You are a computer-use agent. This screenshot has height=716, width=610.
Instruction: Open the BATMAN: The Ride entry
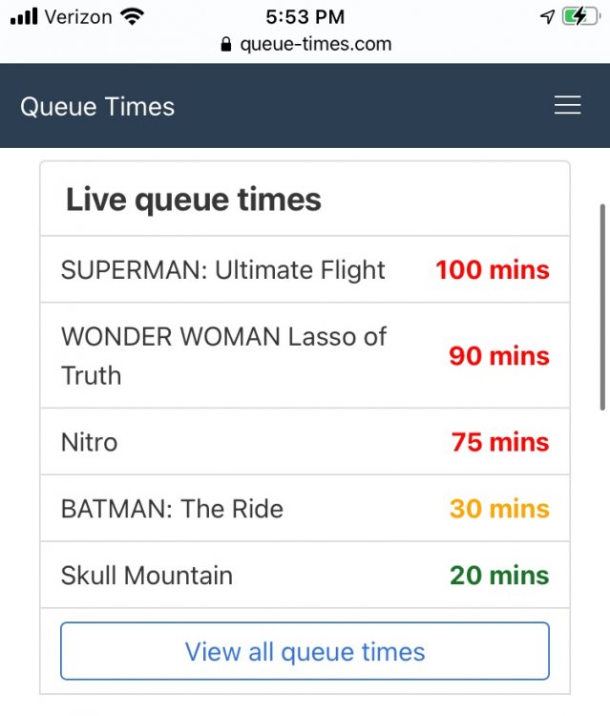pos(172,509)
